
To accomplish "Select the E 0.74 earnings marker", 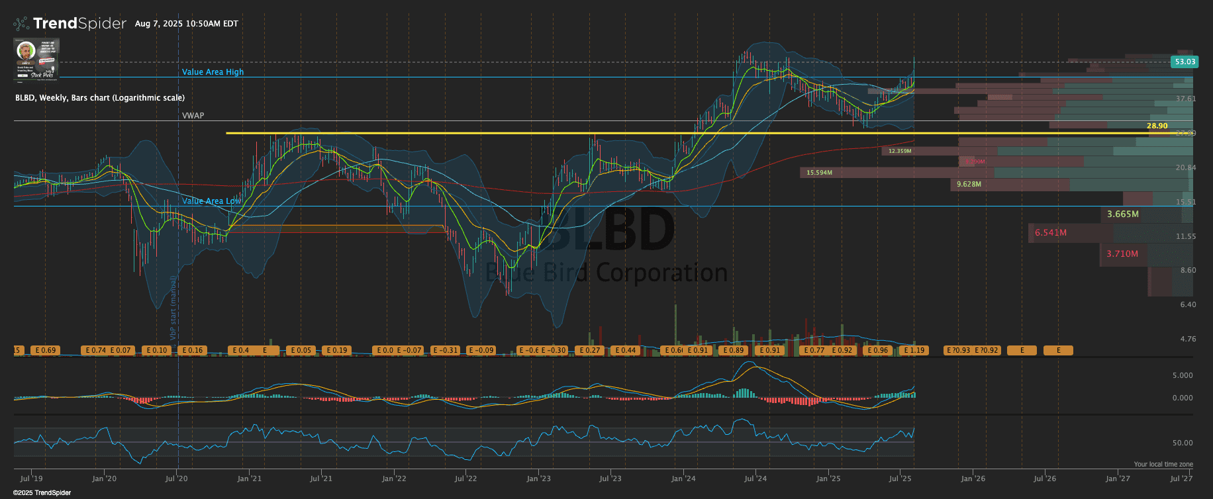I will pos(95,350).
